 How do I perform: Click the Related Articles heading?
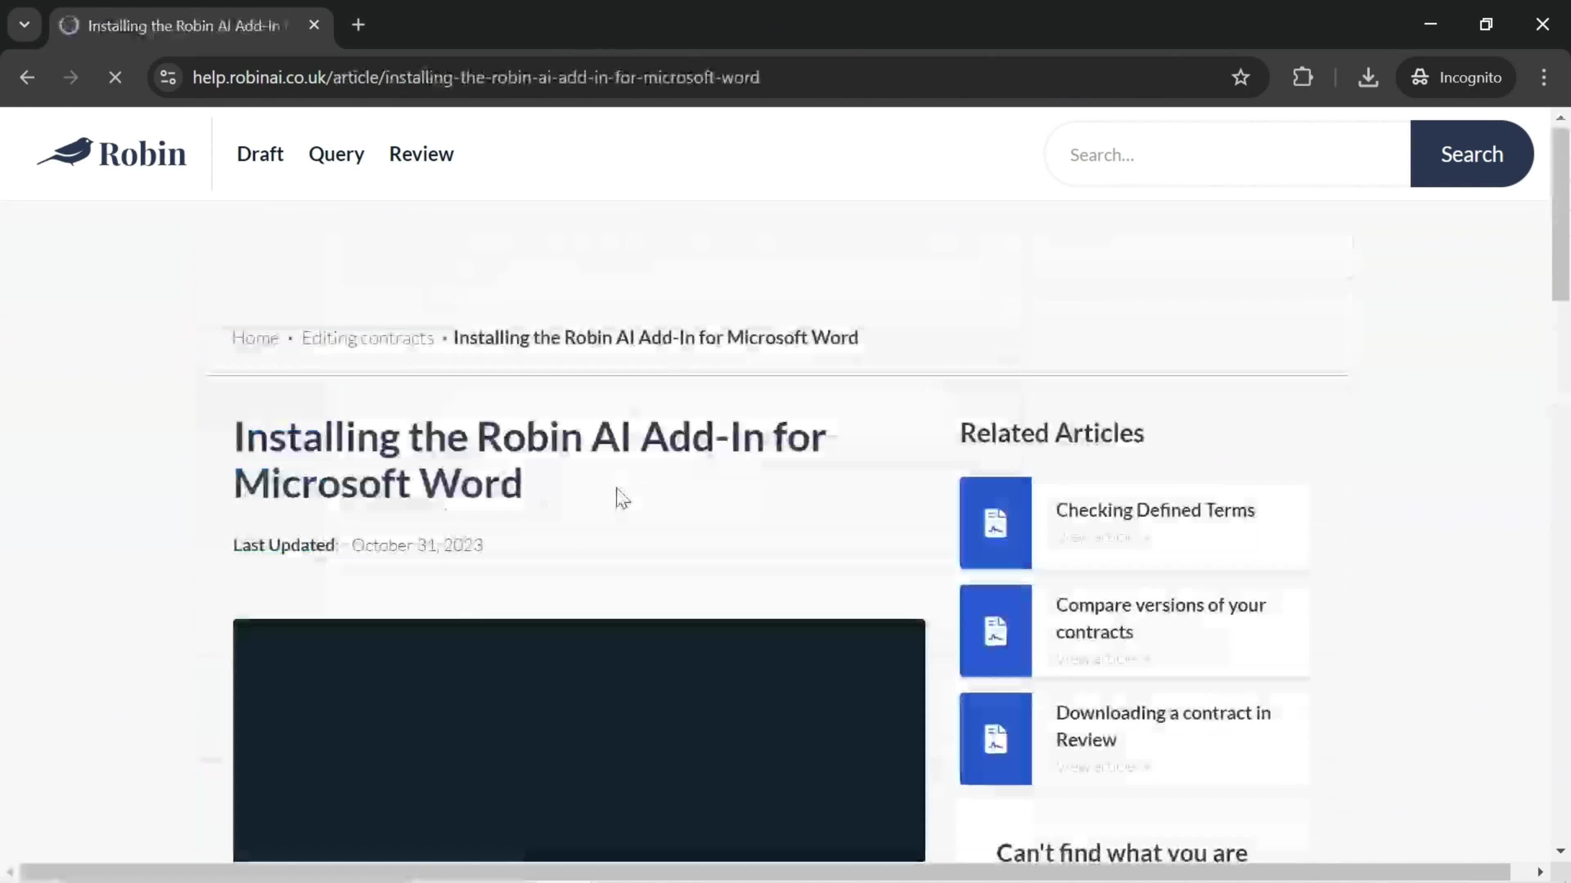tap(1052, 433)
